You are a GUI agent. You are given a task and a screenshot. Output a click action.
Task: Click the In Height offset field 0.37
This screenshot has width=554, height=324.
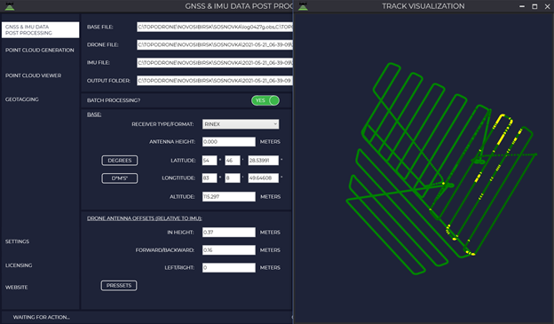point(229,233)
